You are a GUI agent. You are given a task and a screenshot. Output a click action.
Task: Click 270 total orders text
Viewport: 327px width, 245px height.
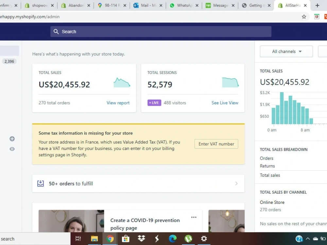click(54, 103)
